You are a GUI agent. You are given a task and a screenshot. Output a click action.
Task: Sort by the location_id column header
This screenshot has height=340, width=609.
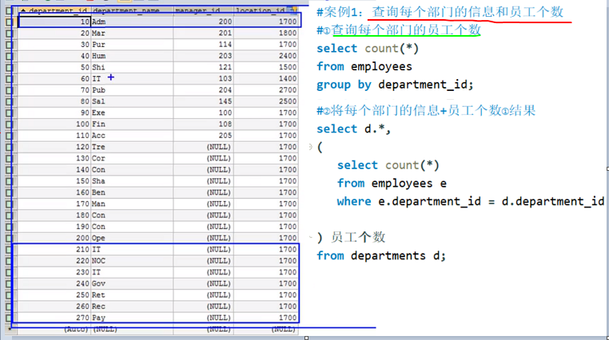point(266,10)
